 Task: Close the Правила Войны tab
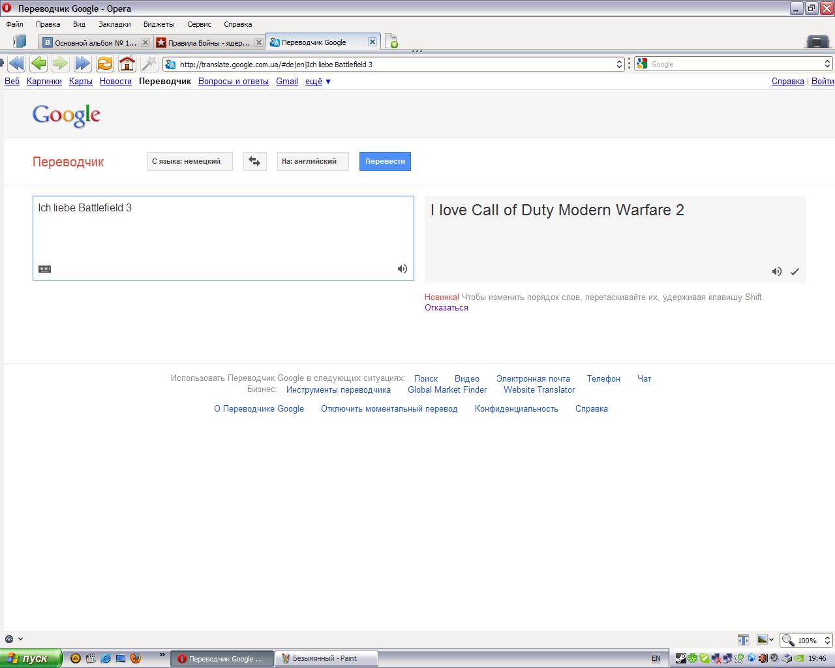[258, 42]
